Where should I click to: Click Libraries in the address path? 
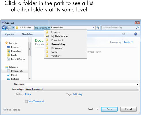coord(27,28)
